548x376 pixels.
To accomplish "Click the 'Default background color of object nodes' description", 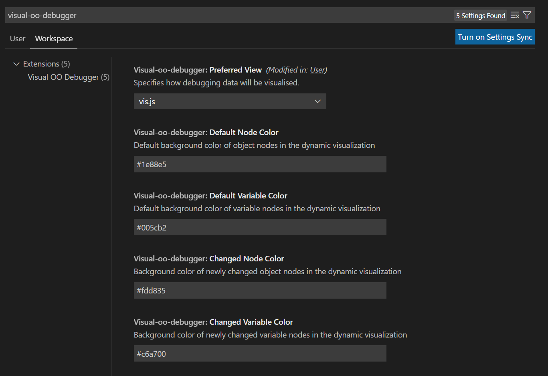I will click(255, 145).
